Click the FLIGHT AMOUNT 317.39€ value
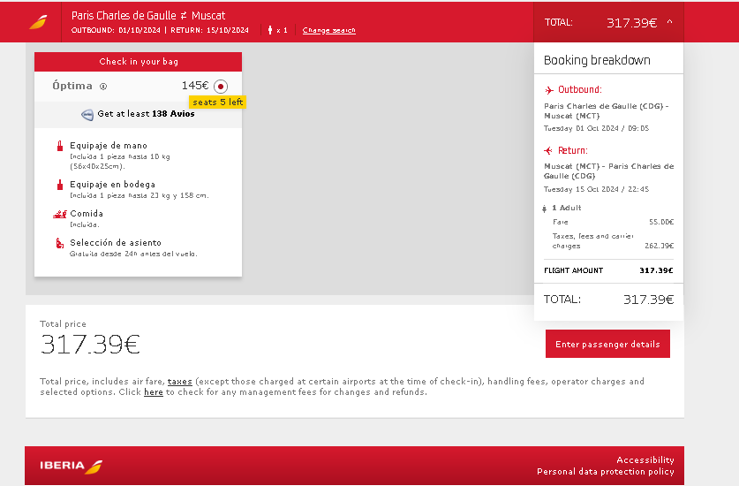Screen dimensions: 739x486 [x=656, y=270]
